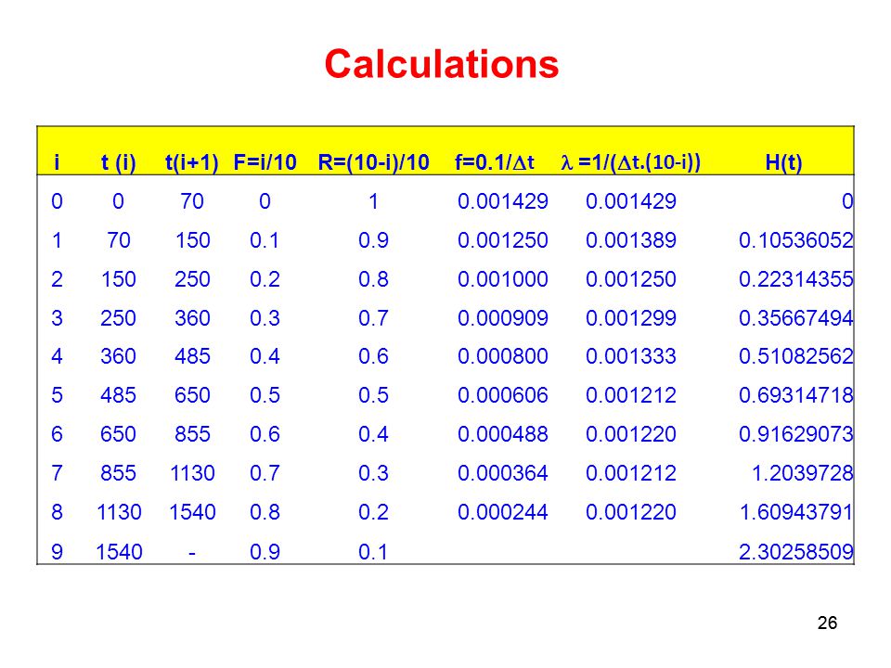Click λ value '0.001333'
Screen dimensions: 891x668
(x=631, y=356)
